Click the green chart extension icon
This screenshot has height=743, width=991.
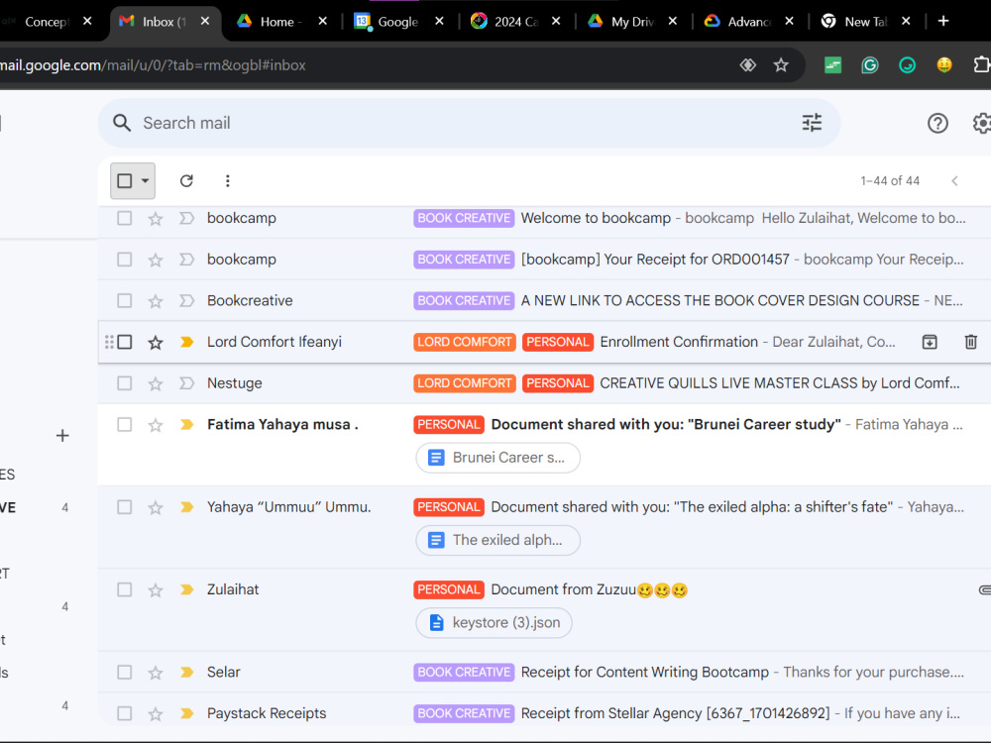point(833,64)
